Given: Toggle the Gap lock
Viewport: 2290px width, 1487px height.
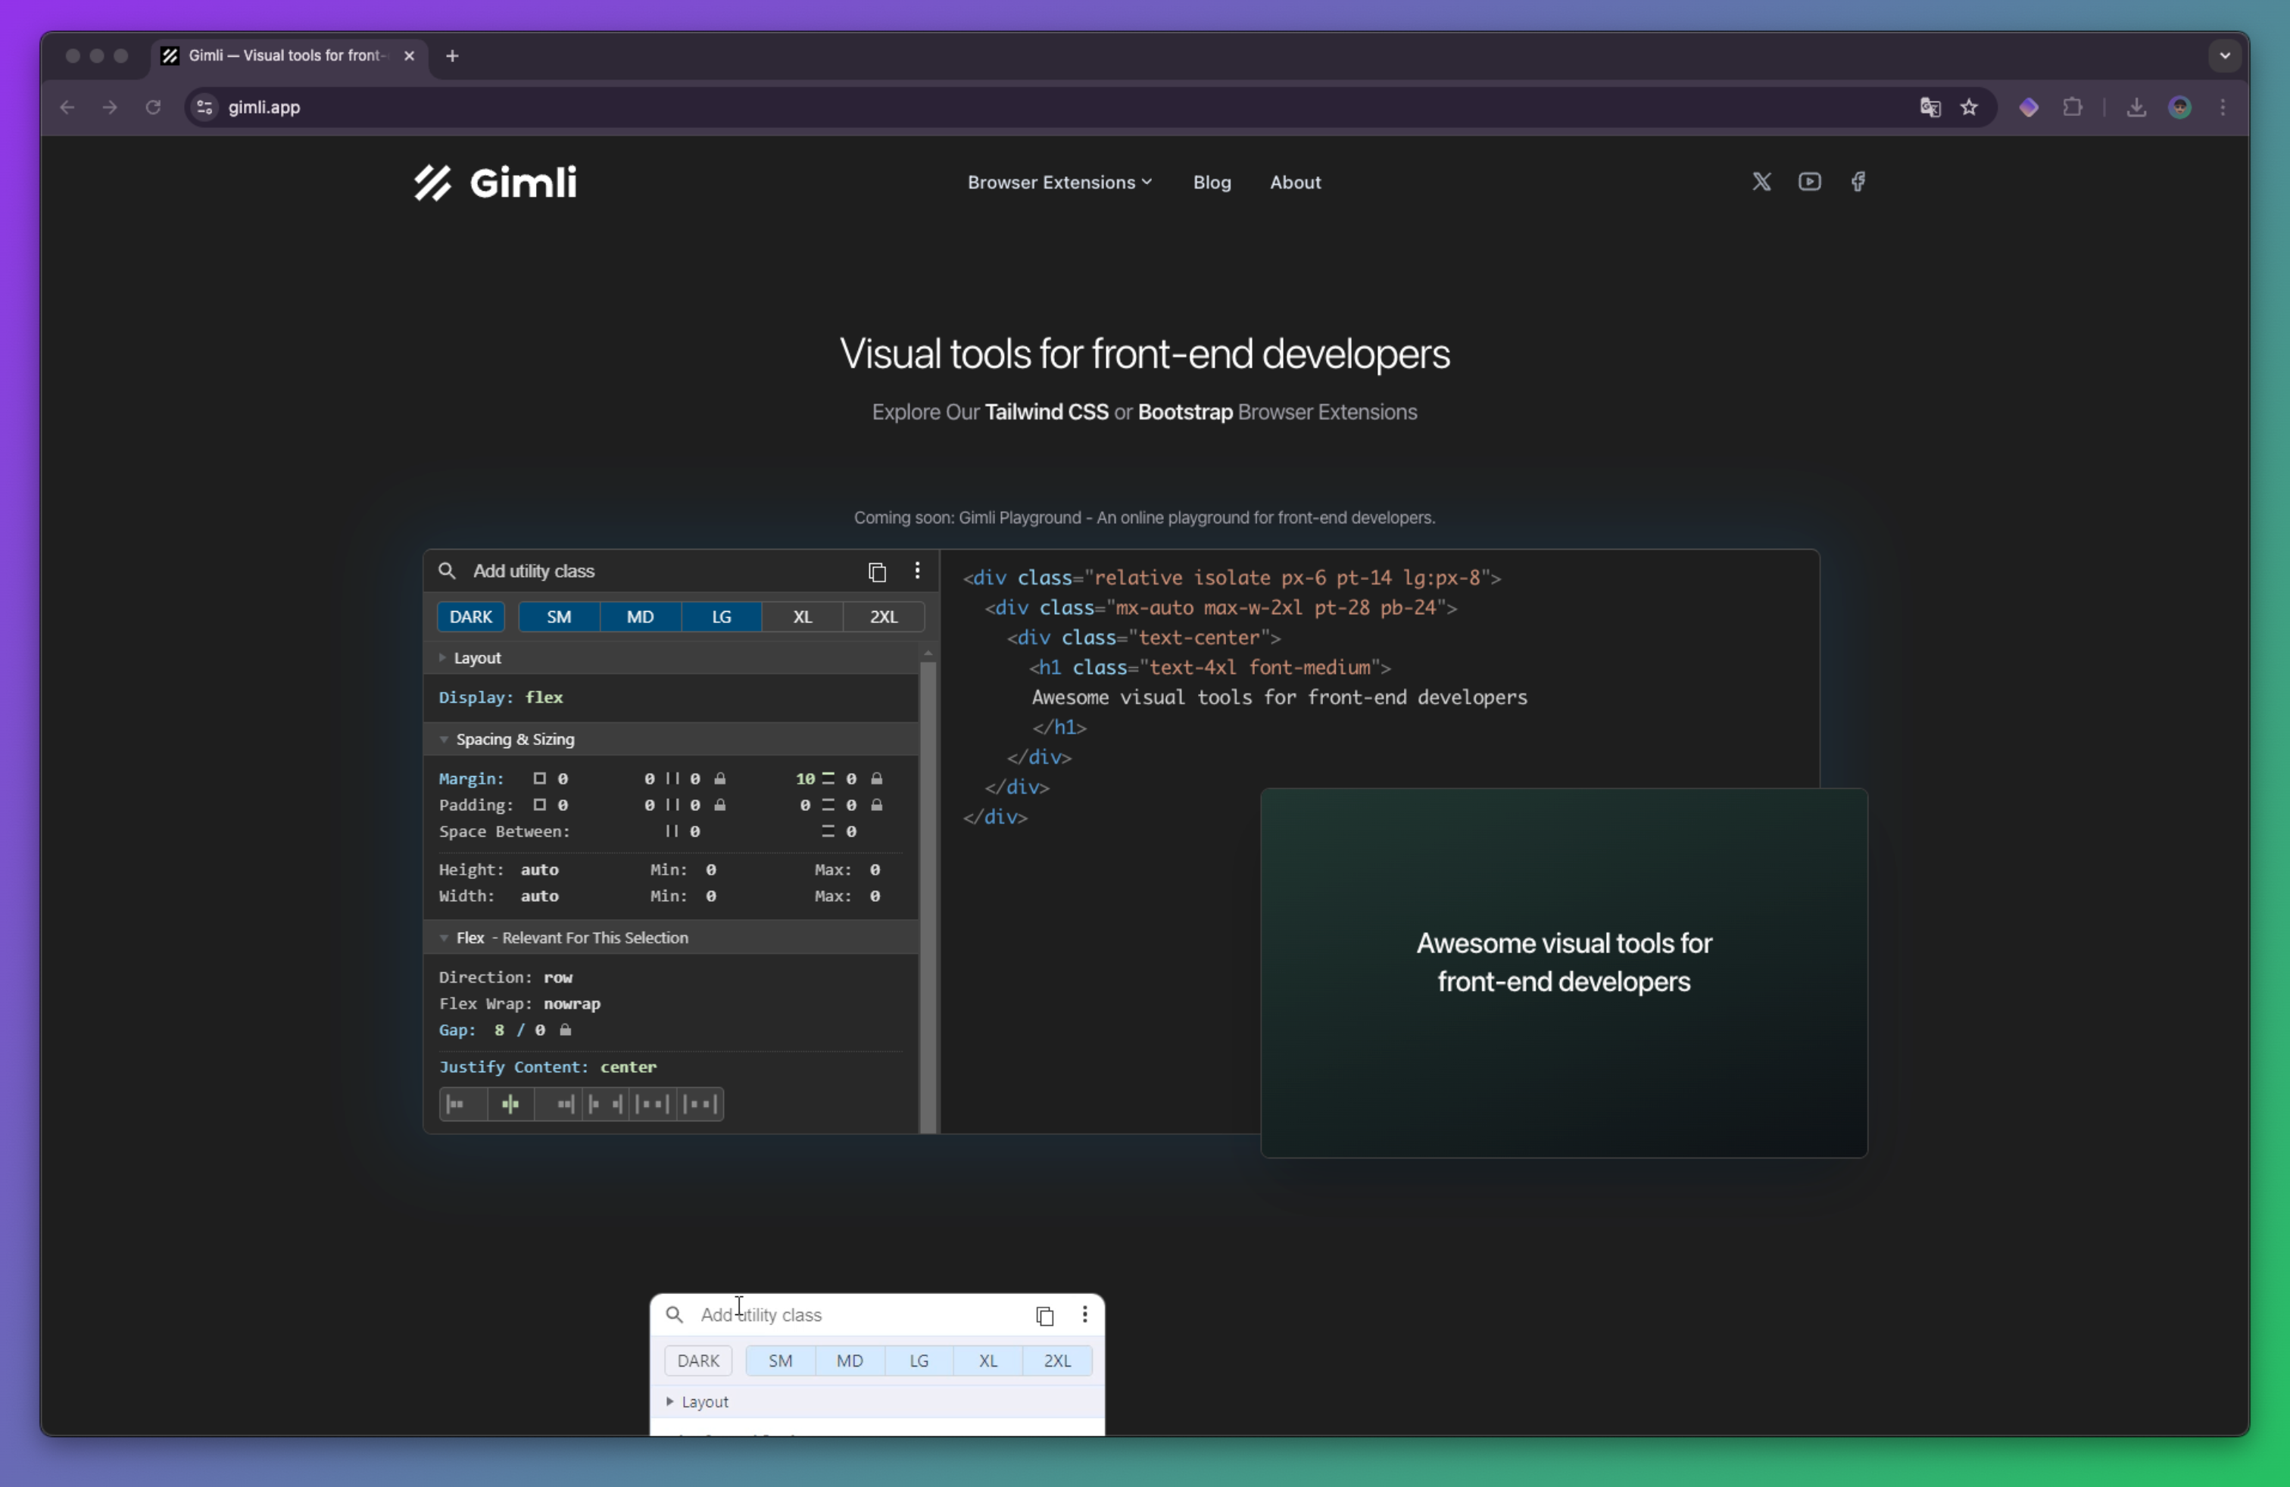Looking at the screenshot, I should 566,1030.
